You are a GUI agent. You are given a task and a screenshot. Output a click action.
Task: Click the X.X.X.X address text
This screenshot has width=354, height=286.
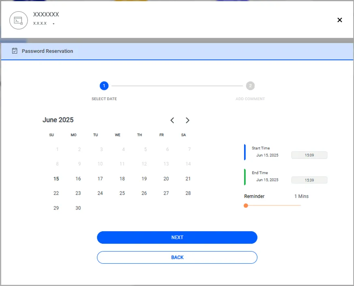coord(40,23)
